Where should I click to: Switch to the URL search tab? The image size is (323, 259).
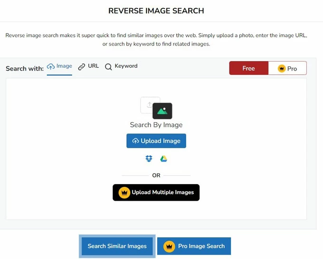(x=93, y=66)
